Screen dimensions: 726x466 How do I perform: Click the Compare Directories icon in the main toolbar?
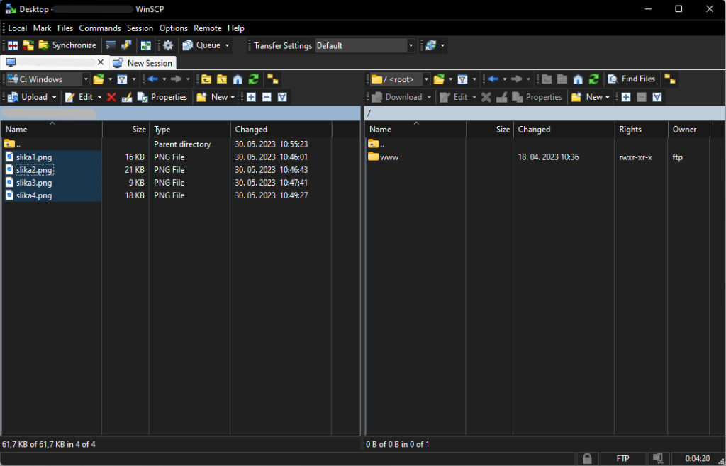point(13,45)
